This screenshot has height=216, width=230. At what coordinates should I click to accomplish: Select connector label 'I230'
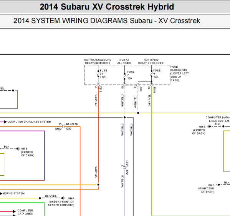[69, 129]
